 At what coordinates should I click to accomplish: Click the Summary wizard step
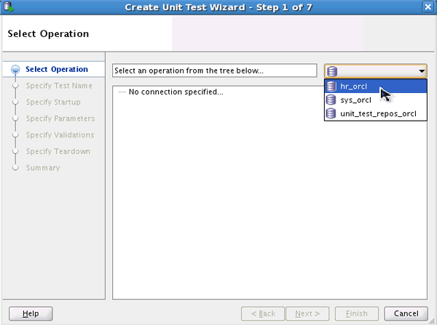(43, 168)
